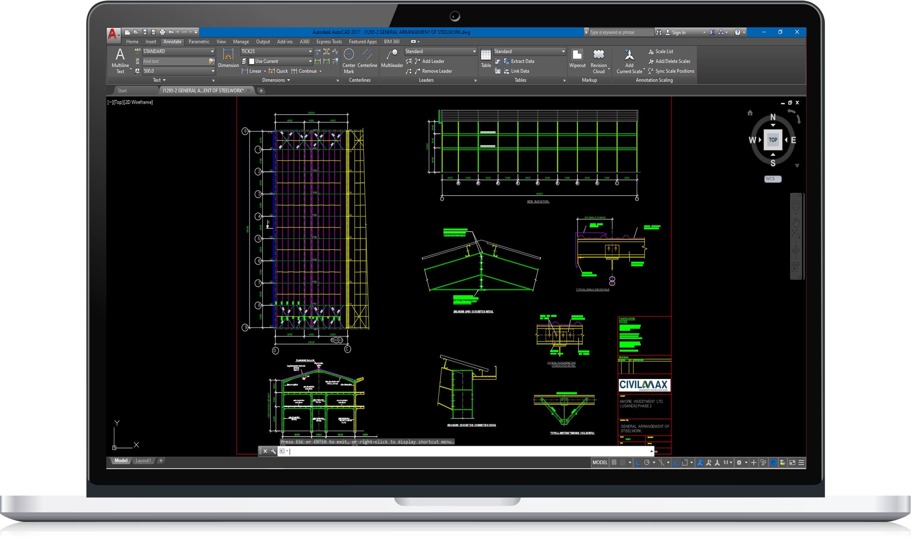The image size is (911, 548).
Task: Open the Layout1 tab
Action: [x=143, y=461]
